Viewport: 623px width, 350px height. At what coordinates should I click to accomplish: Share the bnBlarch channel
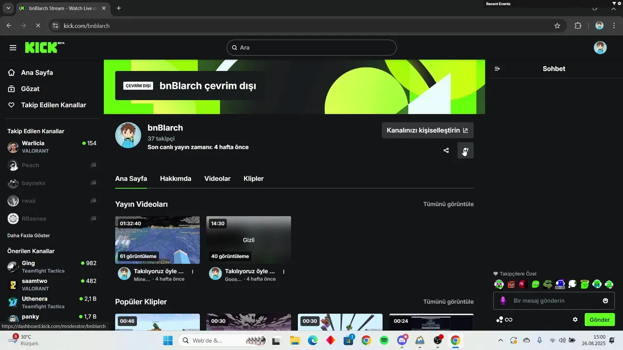click(x=446, y=151)
